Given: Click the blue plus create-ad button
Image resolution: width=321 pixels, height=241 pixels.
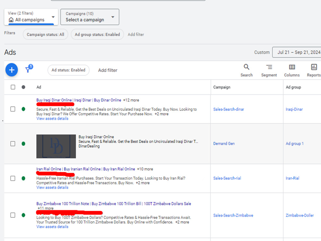Looking at the screenshot, I should [12, 70].
